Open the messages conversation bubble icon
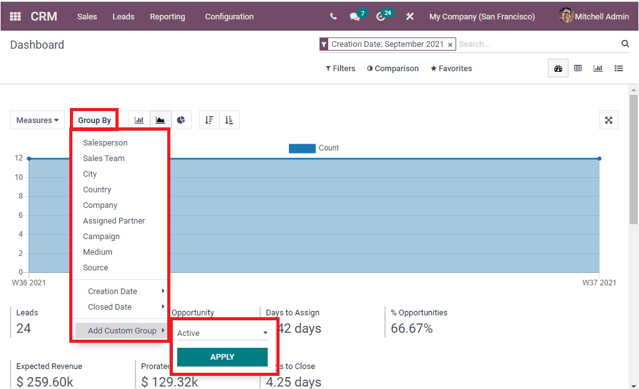639x389 pixels. [353, 16]
